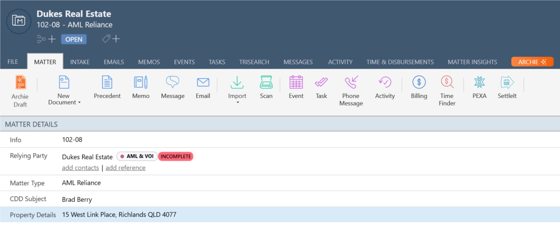Click the add contacts link
This screenshot has width=560, height=229.
(81, 168)
